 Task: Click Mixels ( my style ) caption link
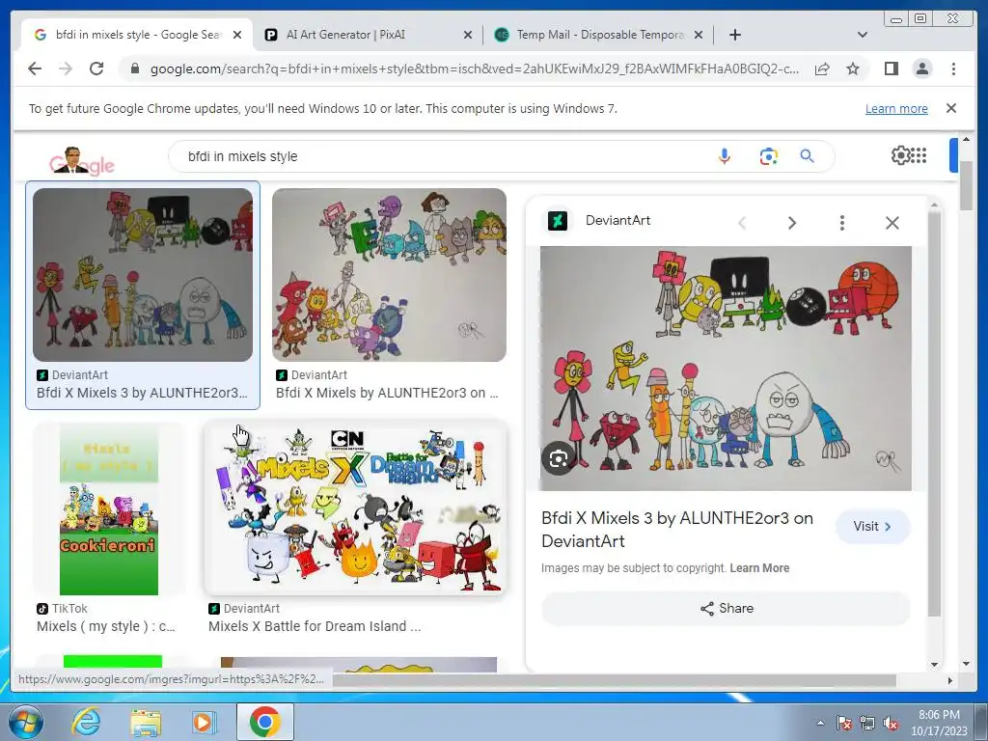(106, 626)
